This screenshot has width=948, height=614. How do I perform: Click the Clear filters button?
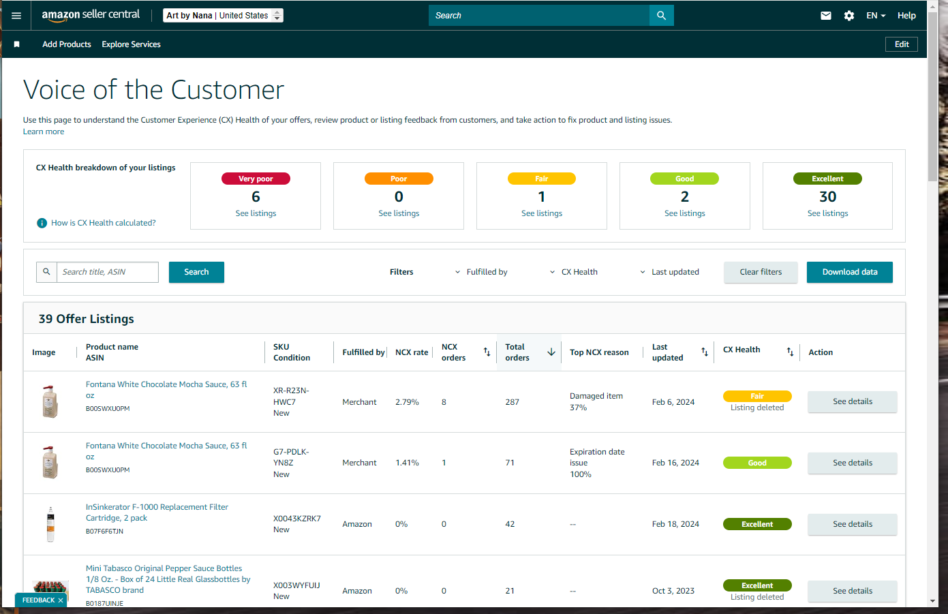tap(761, 272)
